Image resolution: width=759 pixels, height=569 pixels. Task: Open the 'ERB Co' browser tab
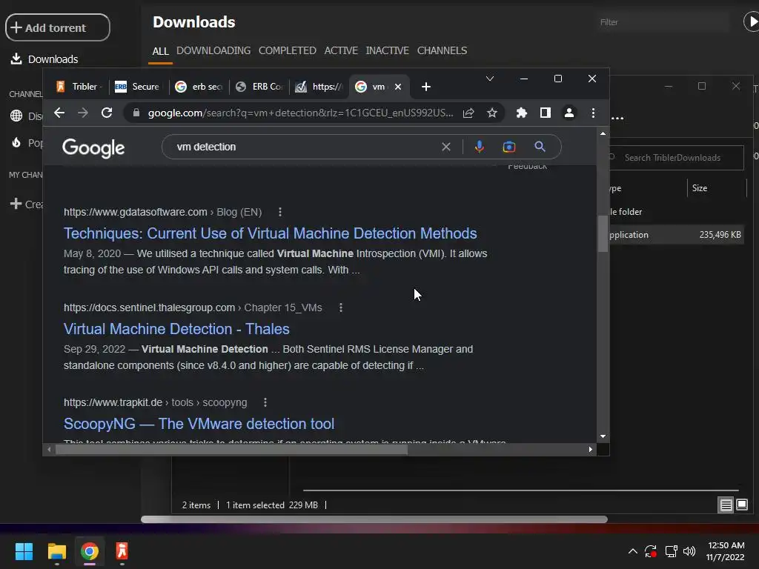click(x=259, y=87)
